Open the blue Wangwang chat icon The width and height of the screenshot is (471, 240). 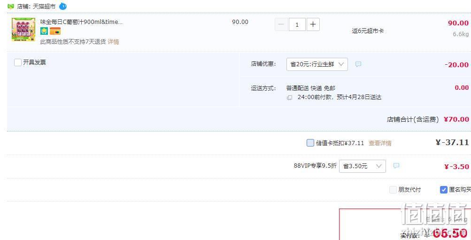coord(63,6)
